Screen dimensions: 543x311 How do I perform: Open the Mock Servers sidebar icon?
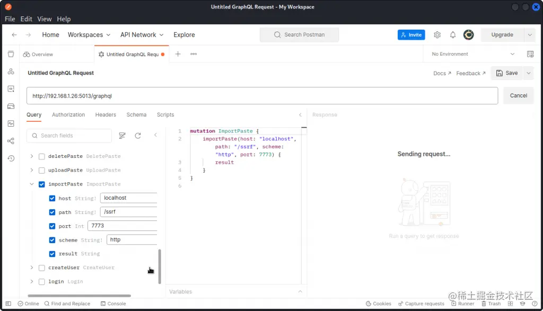tap(11, 106)
